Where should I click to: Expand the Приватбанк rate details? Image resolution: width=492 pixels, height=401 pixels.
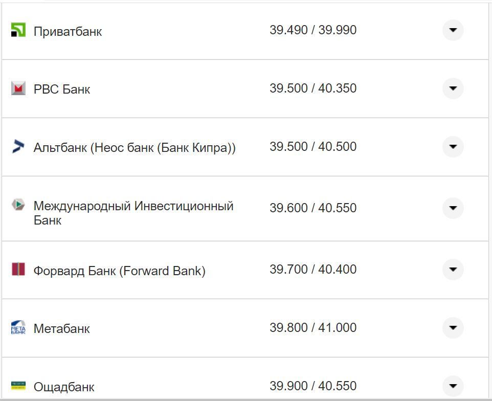tap(453, 30)
